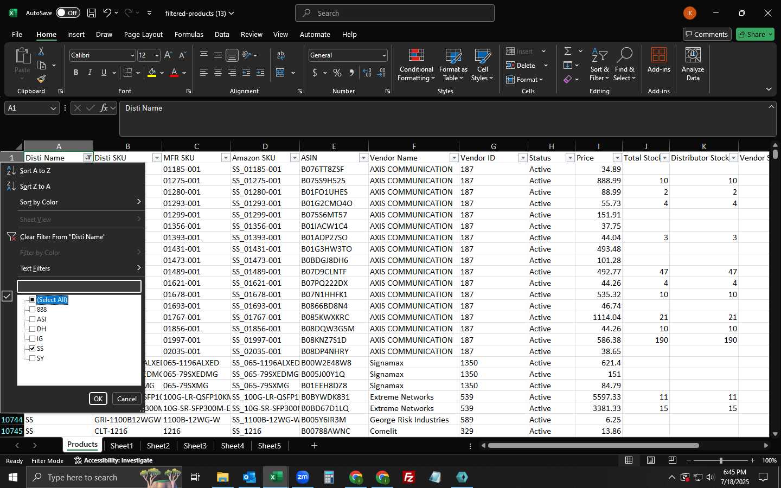Check the DH filter checkbox
The width and height of the screenshot is (781, 488).
click(33, 329)
